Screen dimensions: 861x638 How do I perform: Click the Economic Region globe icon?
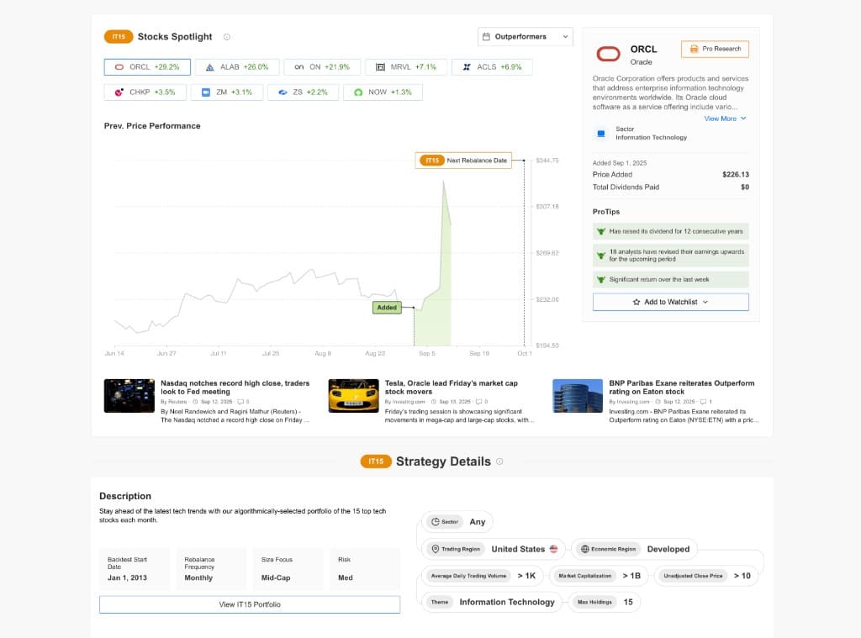point(585,549)
